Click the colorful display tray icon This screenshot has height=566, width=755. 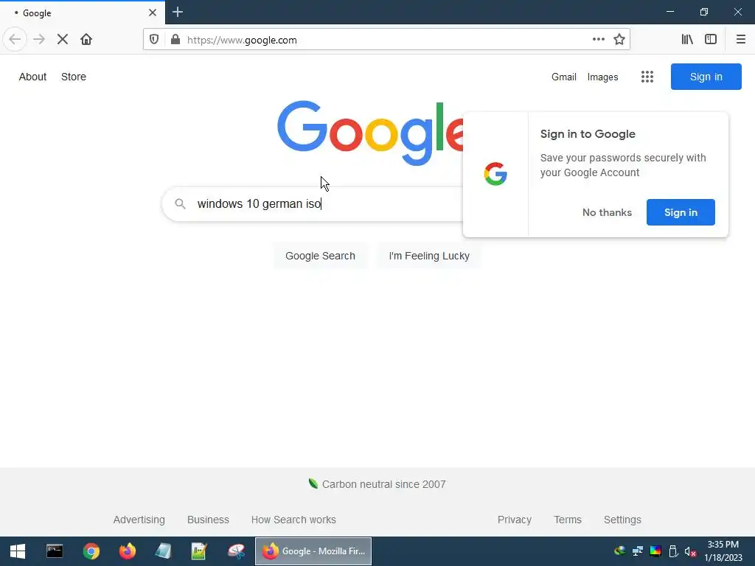pos(655,551)
